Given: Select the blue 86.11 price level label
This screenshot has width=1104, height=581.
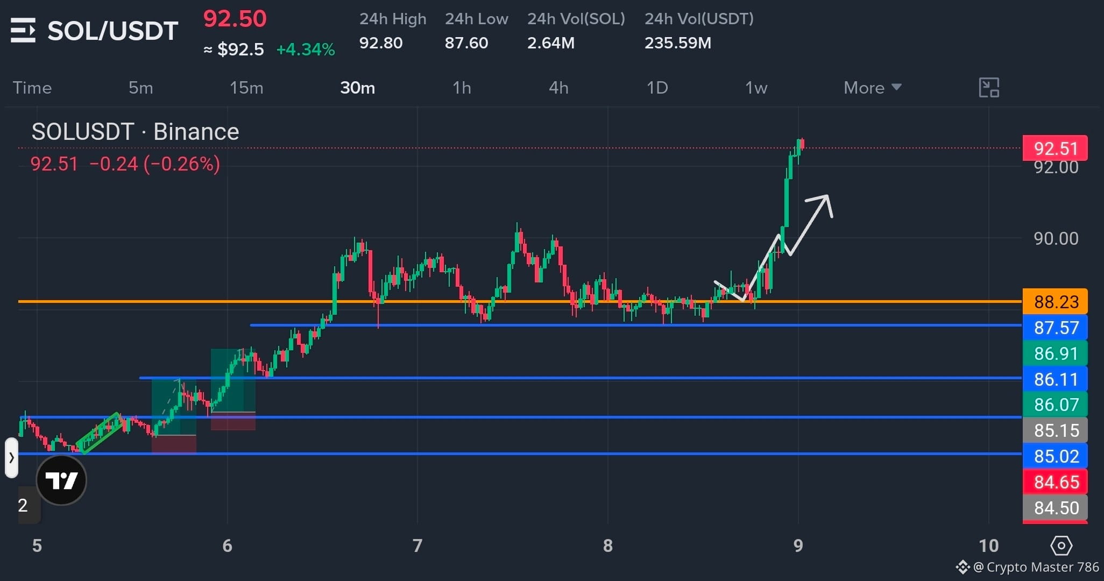Looking at the screenshot, I should (x=1055, y=379).
